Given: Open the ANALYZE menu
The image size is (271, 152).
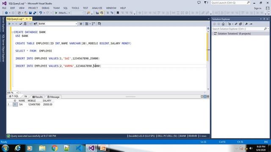Looking at the screenshot, I should 97,8.
